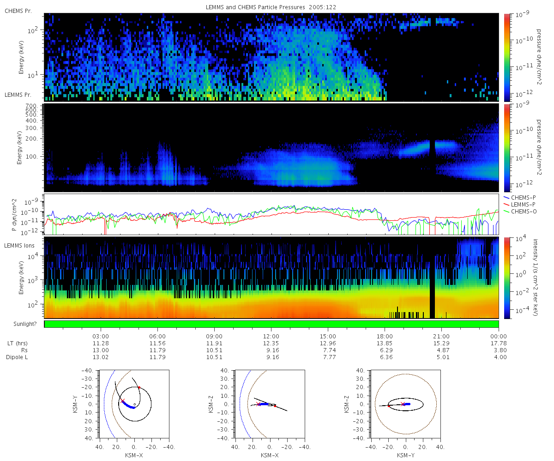Click the pressure line plot panel

[271, 214]
